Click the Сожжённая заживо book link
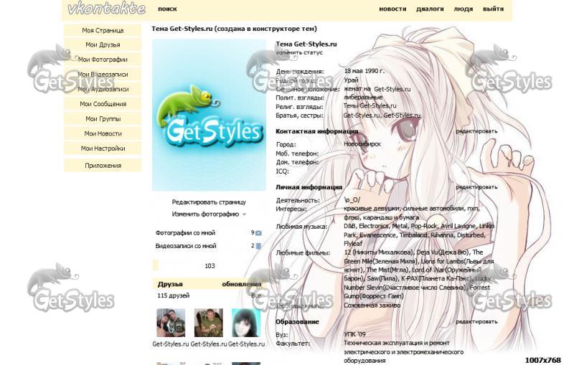Screen dimensions: 574x365 tap(372, 305)
